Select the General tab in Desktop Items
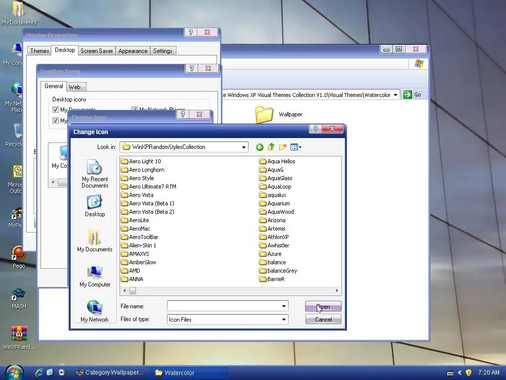 pyautogui.click(x=53, y=86)
